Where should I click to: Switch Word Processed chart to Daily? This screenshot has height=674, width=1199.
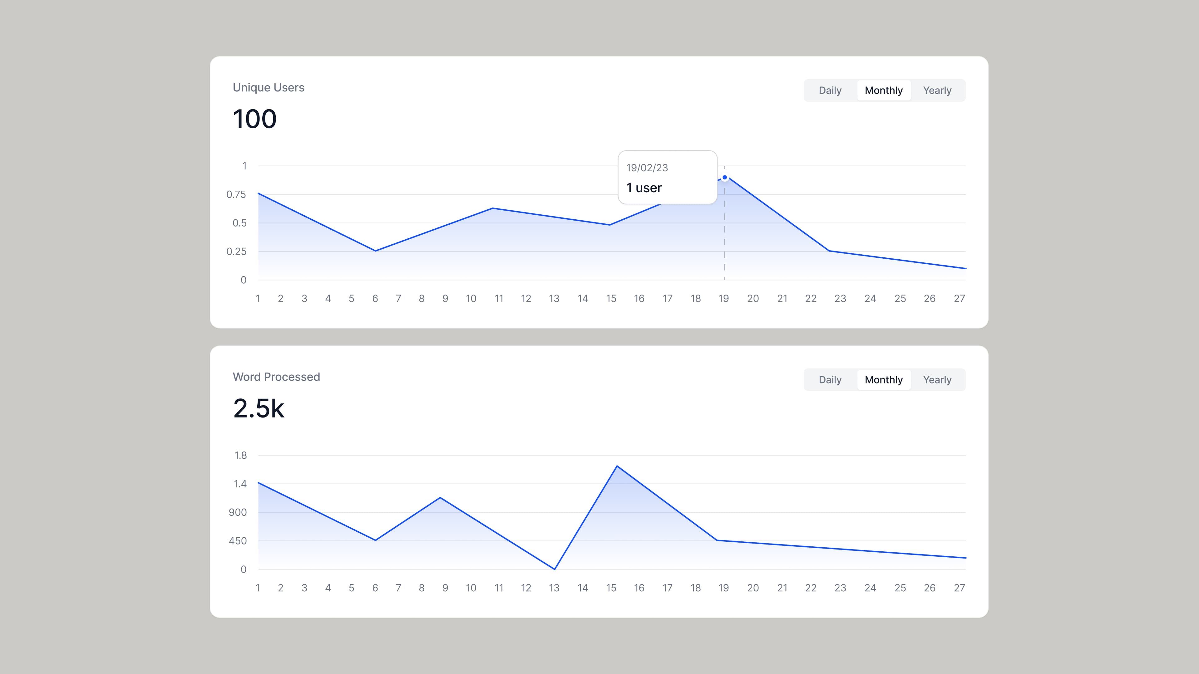[x=830, y=379]
